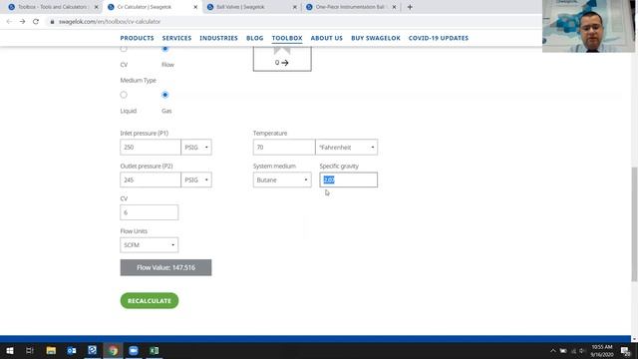The image size is (638, 359).
Task: Click the green RECALCULATE button
Action: click(150, 300)
